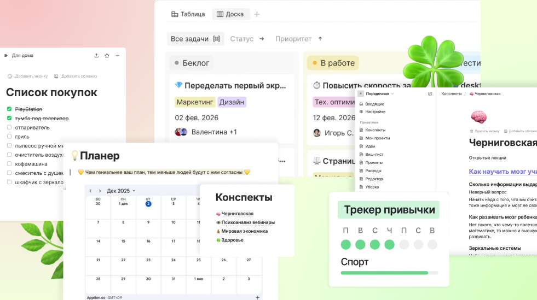This screenshot has width=537, height=300.
Task: Click the new page compose icon in sidebar
Action: tap(430, 93)
